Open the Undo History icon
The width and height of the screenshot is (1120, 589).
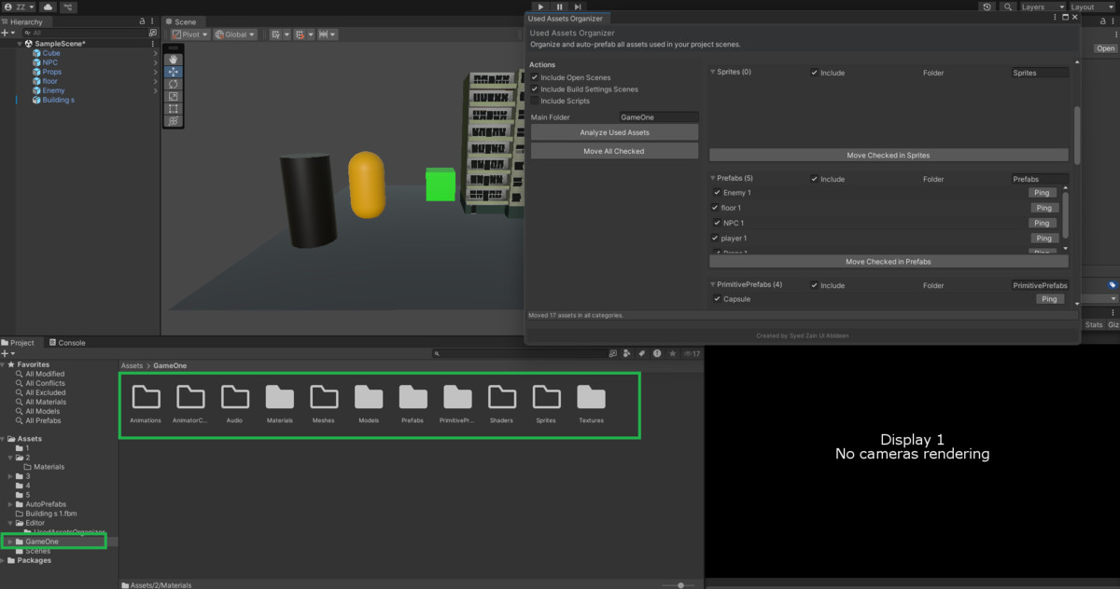click(987, 7)
